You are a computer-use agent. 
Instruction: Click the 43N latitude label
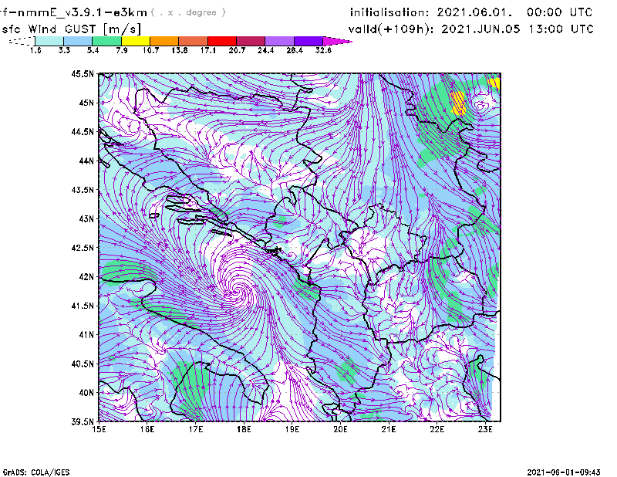pyautogui.click(x=86, y=218)
